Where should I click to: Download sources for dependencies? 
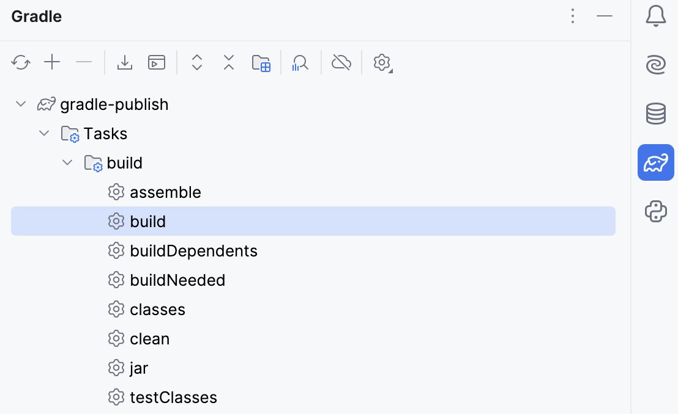(124, 62)
